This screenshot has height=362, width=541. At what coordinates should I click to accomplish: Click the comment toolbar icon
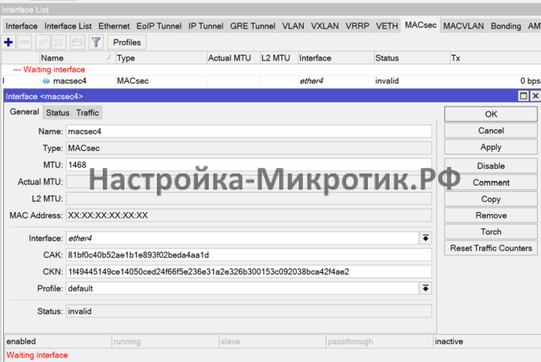coord(77,43)
